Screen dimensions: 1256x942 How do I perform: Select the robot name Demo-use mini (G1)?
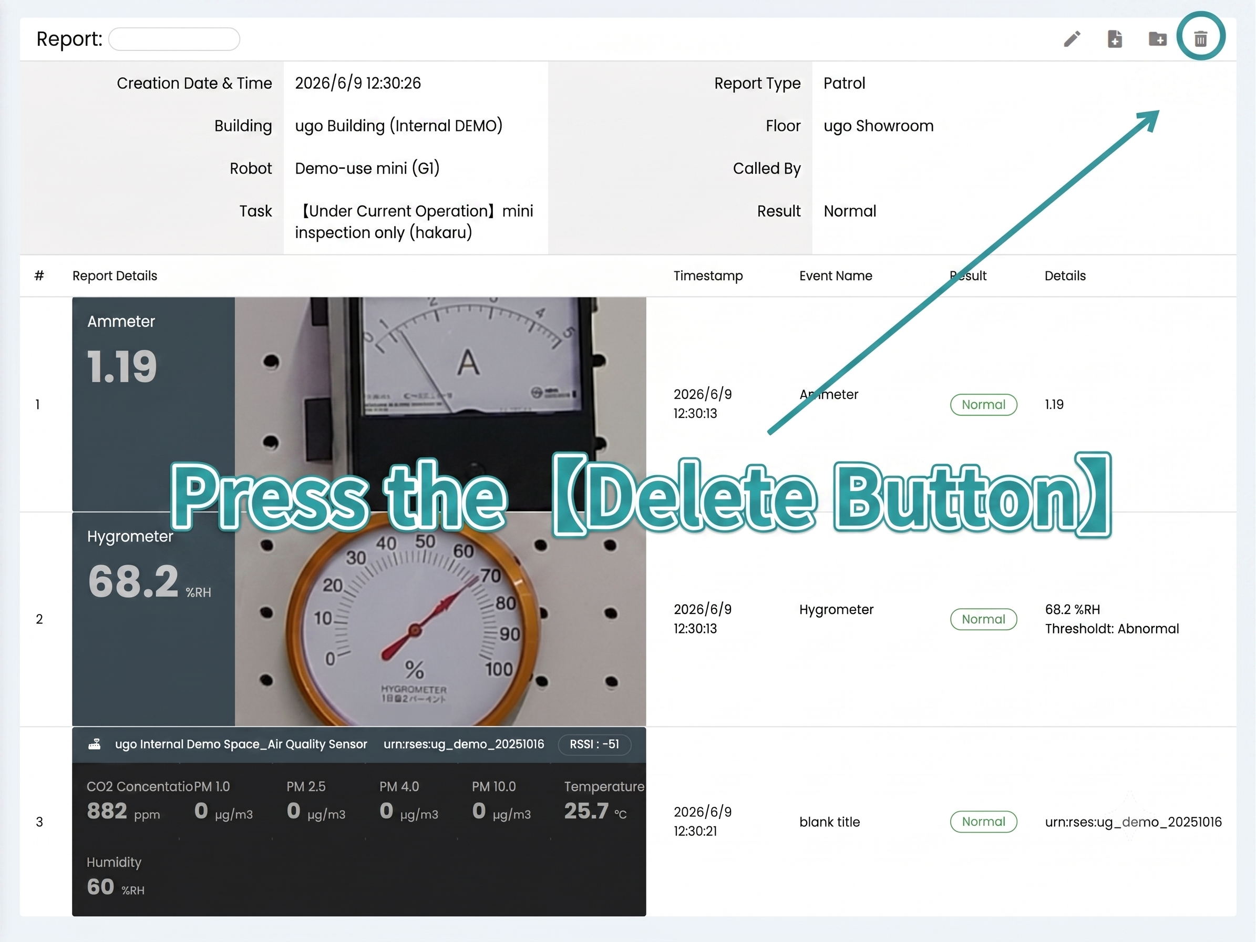(367, 169)
